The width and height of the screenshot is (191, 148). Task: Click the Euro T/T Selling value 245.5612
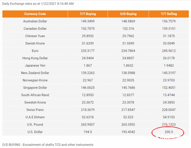point(169,51)
